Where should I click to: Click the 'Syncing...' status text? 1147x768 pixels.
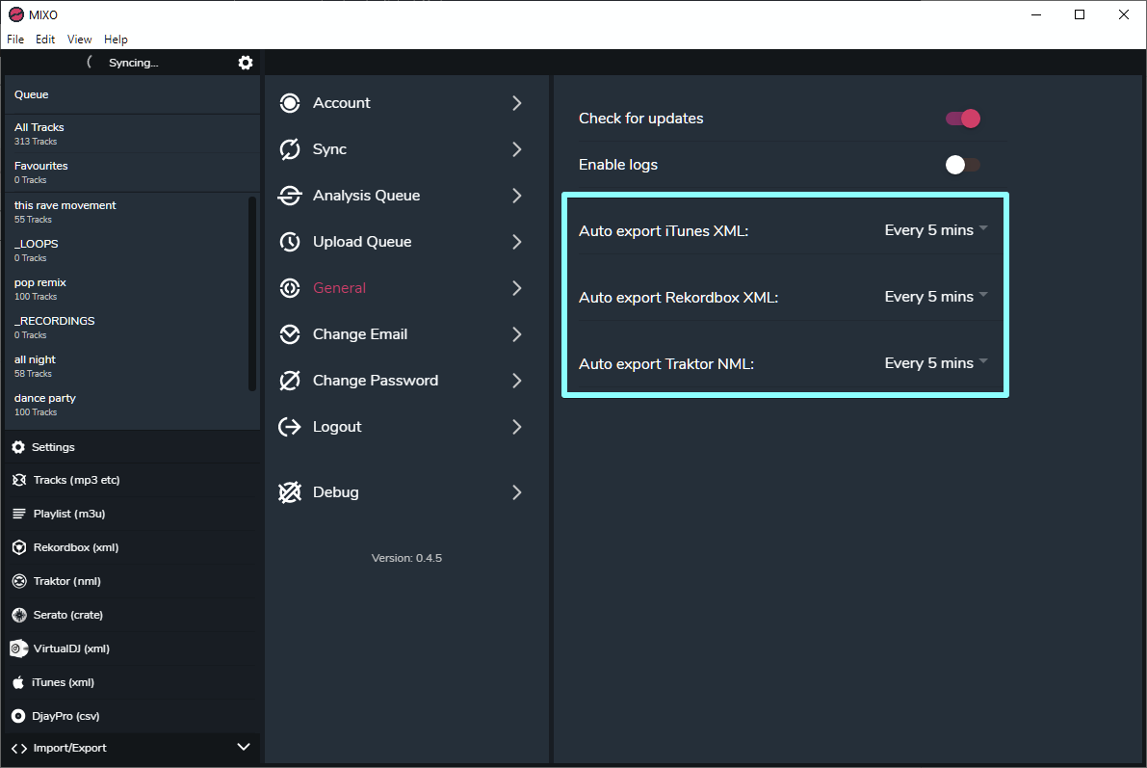tap(134, 63)
